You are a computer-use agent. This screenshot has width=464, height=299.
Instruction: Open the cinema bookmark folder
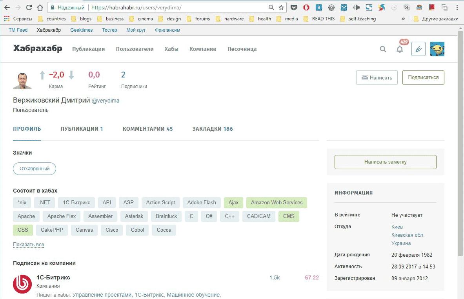141,19
